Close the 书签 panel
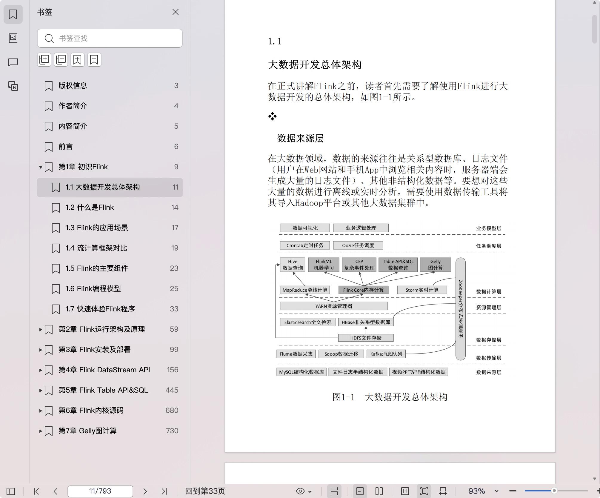This screenshot has height=498, width=600. (176, 12)
